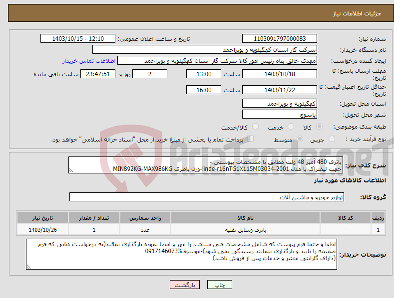This screenshot has width=394, height=298.
Task: Click the resize grip of buyer notes box
Action: [x=29, y=267]
